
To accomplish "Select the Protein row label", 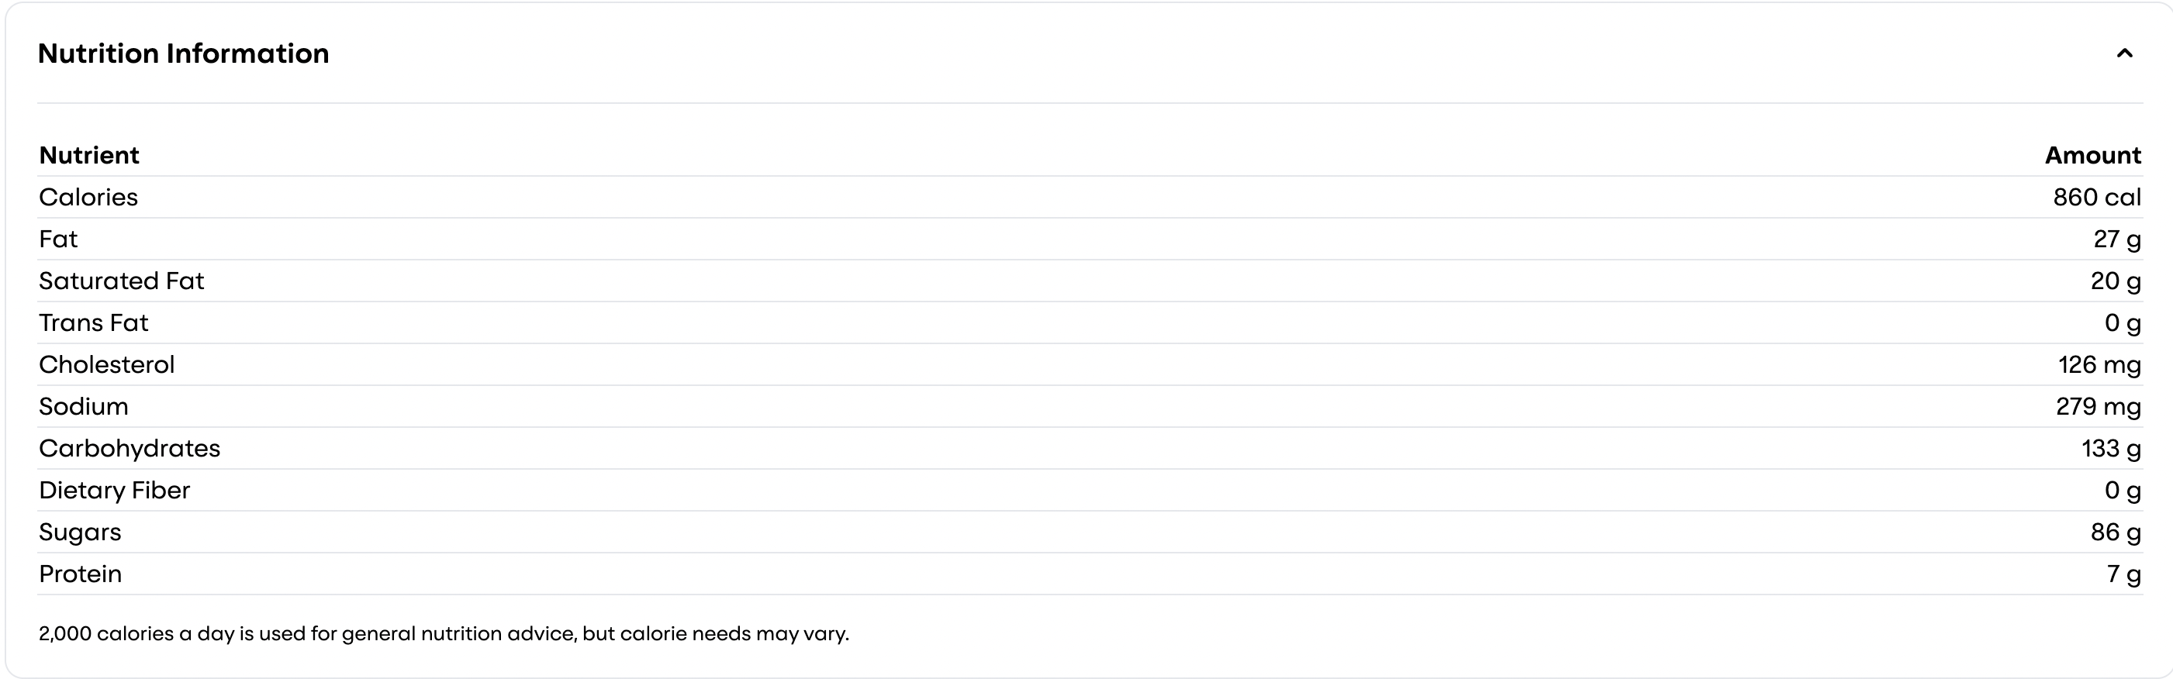I will pyautogui.click(x=80, y=574).
